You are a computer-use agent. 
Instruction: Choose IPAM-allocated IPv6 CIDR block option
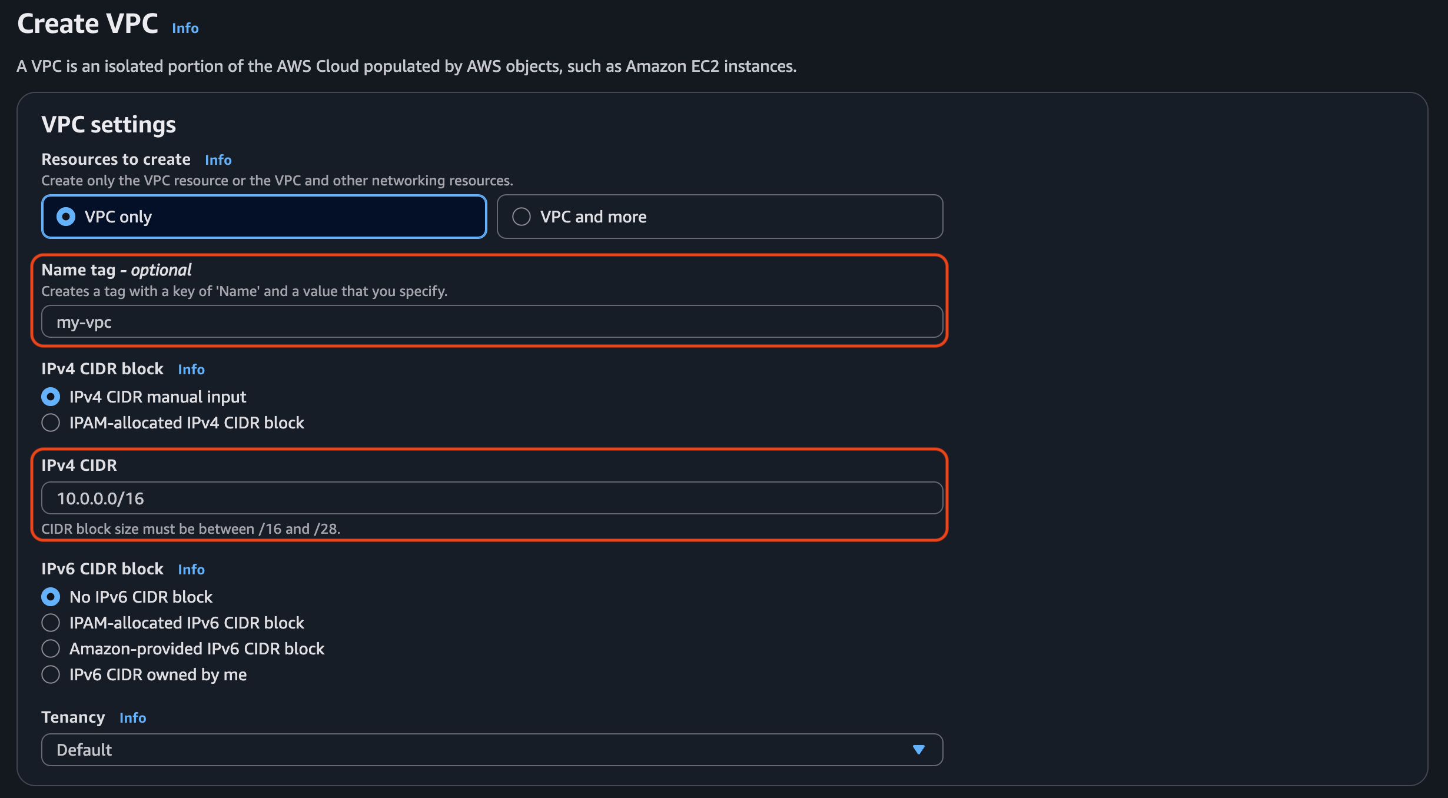[x=51, y=623]
